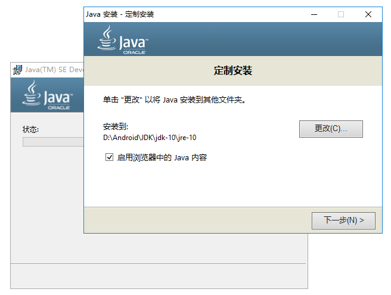Click the Java logo in background SE Development window
This screenshot has width=391, height=295.
(47, 95)
